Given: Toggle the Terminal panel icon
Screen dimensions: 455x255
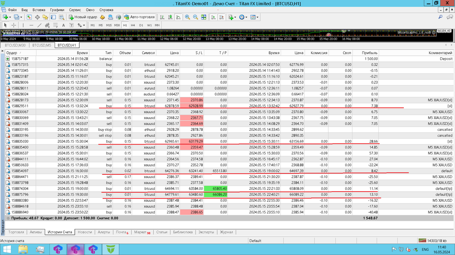Looking at the screenshot, I should point(53,17).
